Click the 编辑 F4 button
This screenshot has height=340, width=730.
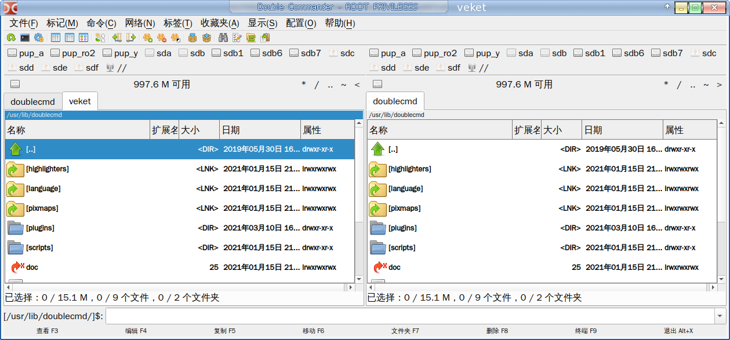[136, 331]
